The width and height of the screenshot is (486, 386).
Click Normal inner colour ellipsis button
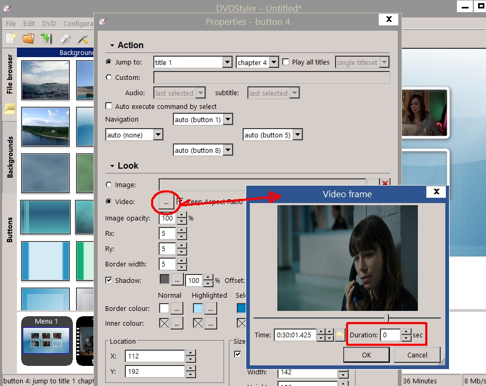coord(176,324)
